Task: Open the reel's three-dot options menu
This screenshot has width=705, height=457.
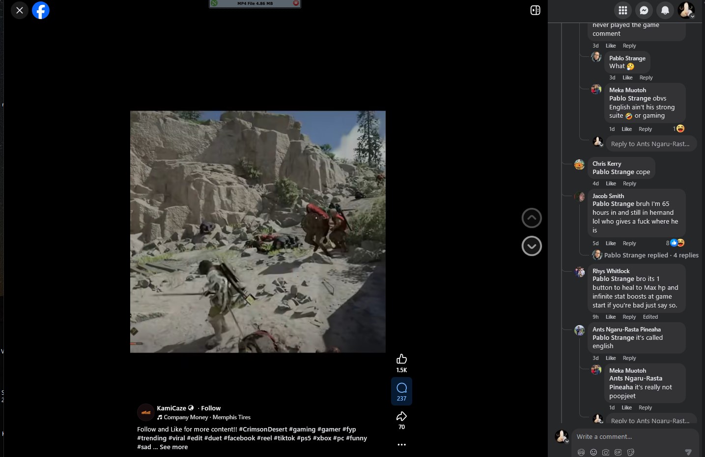Action: pyautogui.click(x=401, y=445)
